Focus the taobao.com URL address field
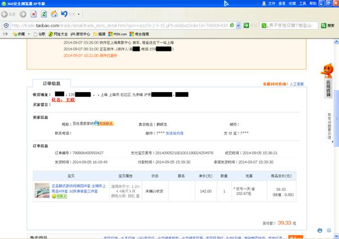 click(x=120, y=25)
